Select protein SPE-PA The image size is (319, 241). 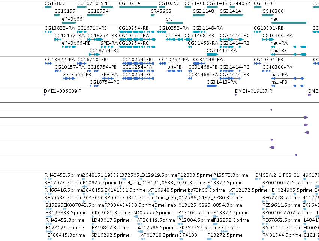pos(109,75)
